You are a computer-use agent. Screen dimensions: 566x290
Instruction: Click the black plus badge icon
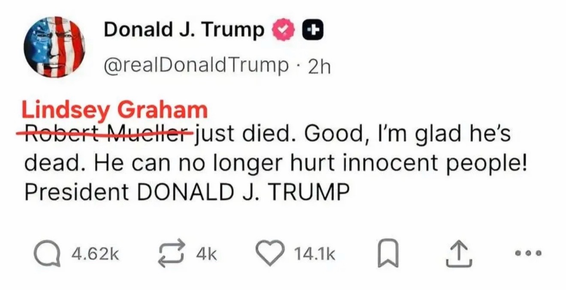[x=313, y=30]
